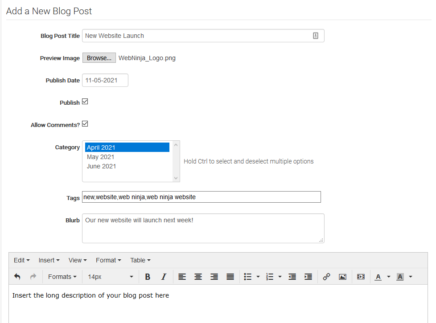Increase indent with the indent icon

click(308, 277)
